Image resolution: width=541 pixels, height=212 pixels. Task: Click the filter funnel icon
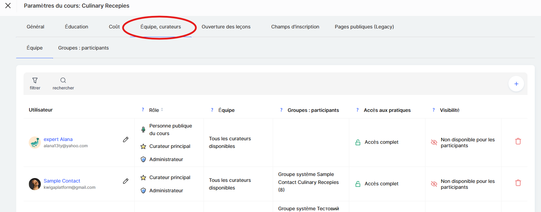coord(35,80)
